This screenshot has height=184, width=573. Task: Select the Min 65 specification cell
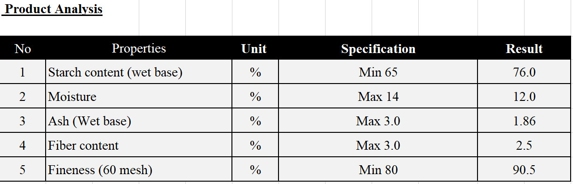pos(378,72)
